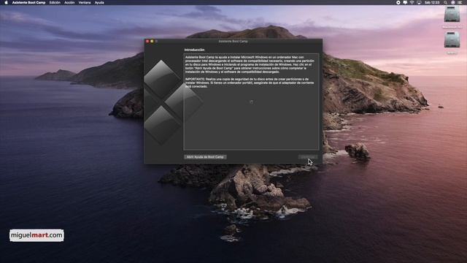Open the Asistente Boot Camp app menu
467x263 pixels.
[28, 2]
